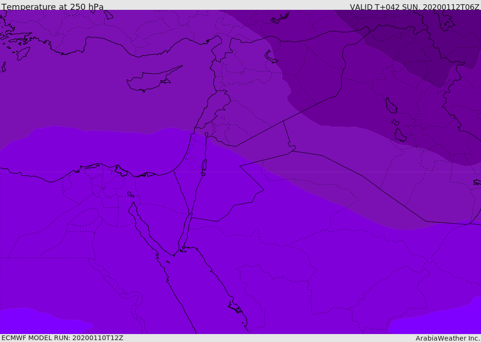The image size is (481, 342).
Task: Click the 'VALID T+042 SUN. 20200112T06Z' label
Action: click(x=414, y=7)
